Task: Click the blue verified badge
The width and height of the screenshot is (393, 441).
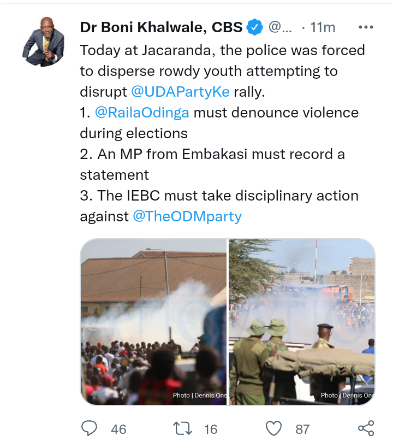Action: (255, 27)
